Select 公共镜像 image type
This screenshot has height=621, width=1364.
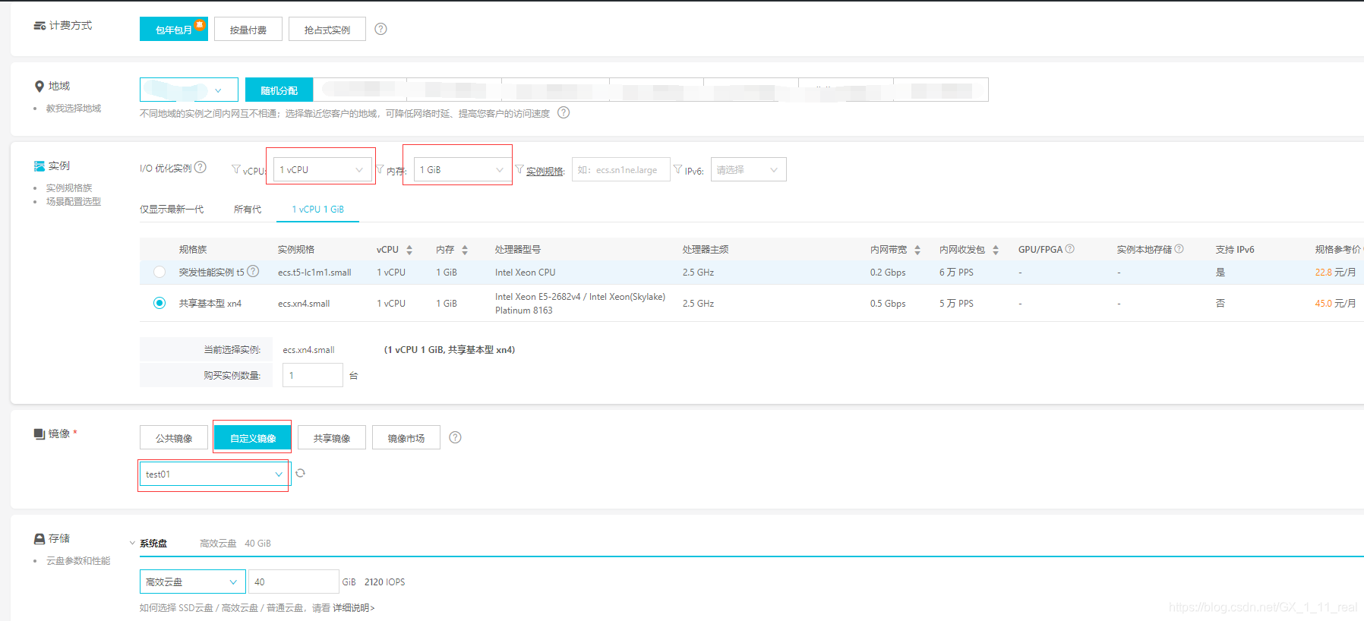[x=174, y=438]
